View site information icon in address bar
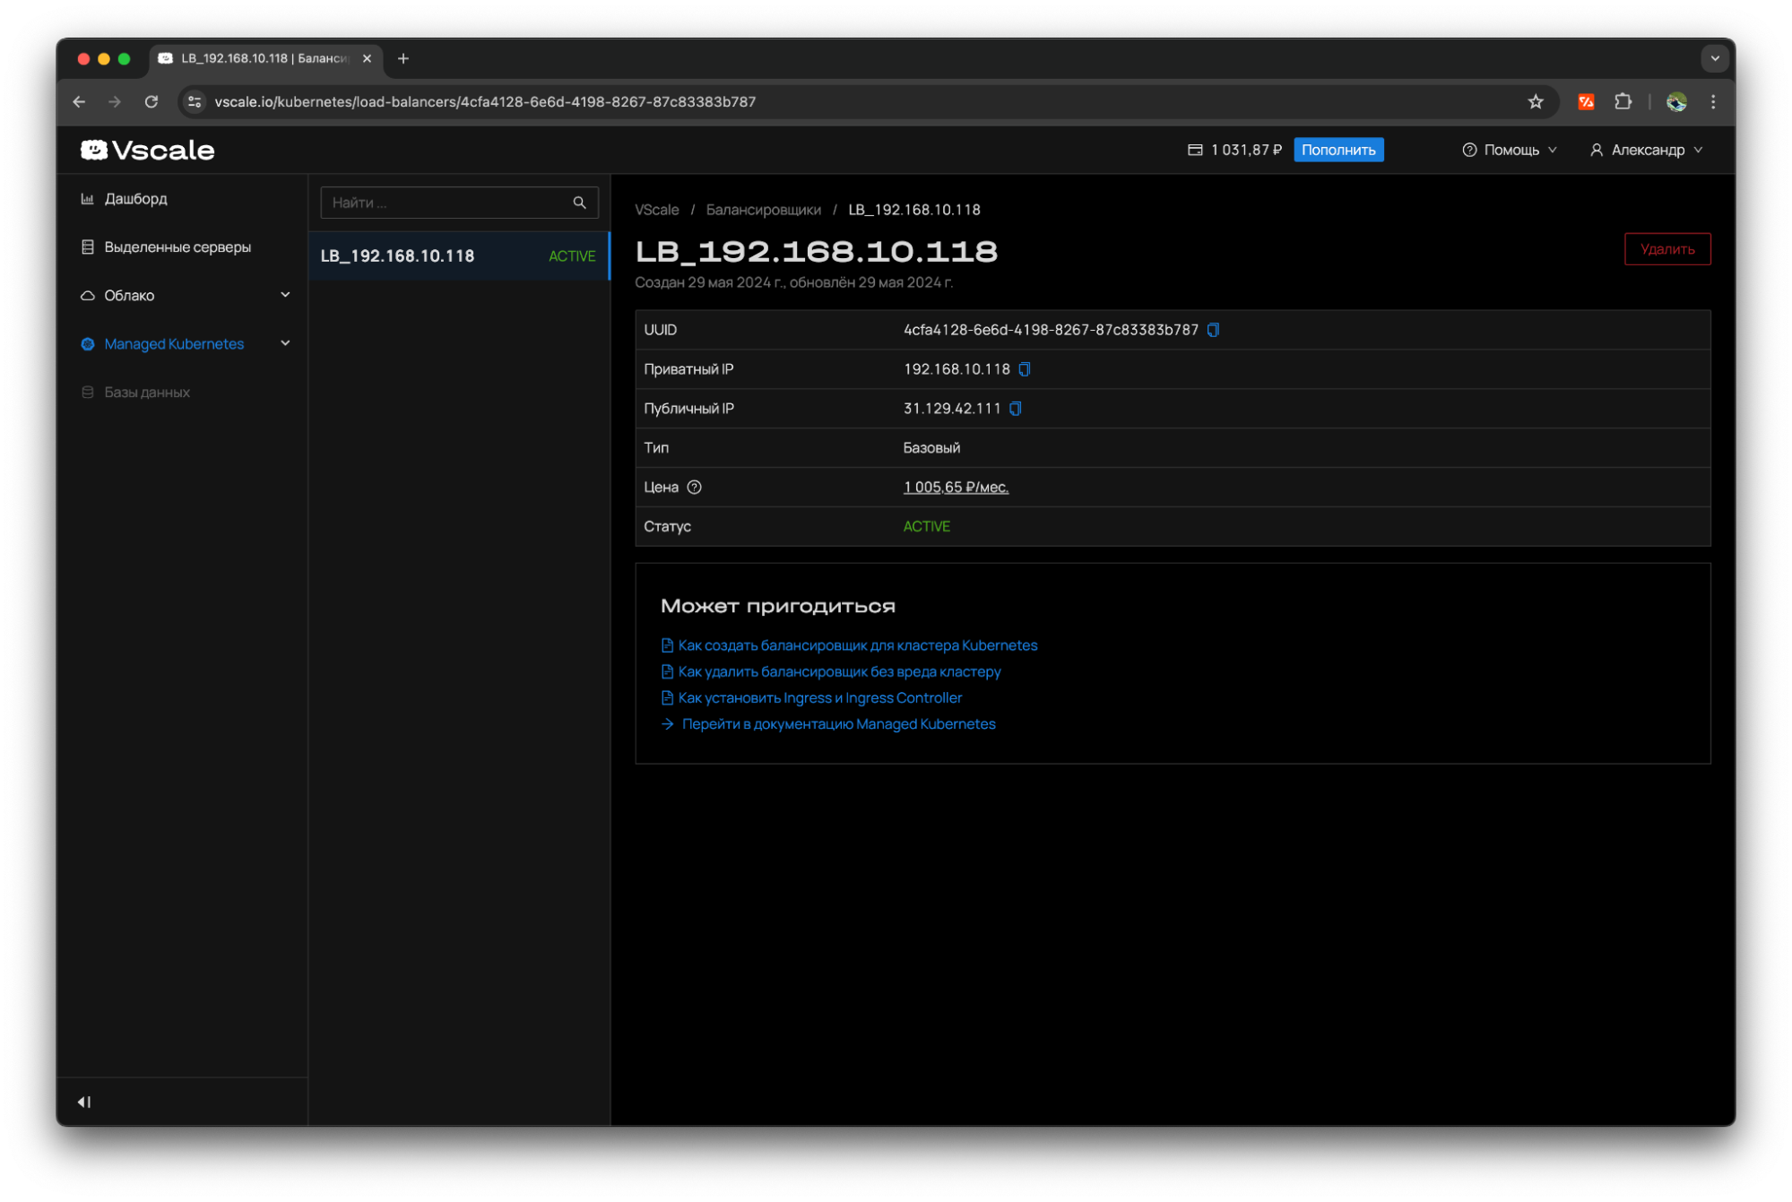Viewport: 1792px width, 1202px height. pos(195,102)
